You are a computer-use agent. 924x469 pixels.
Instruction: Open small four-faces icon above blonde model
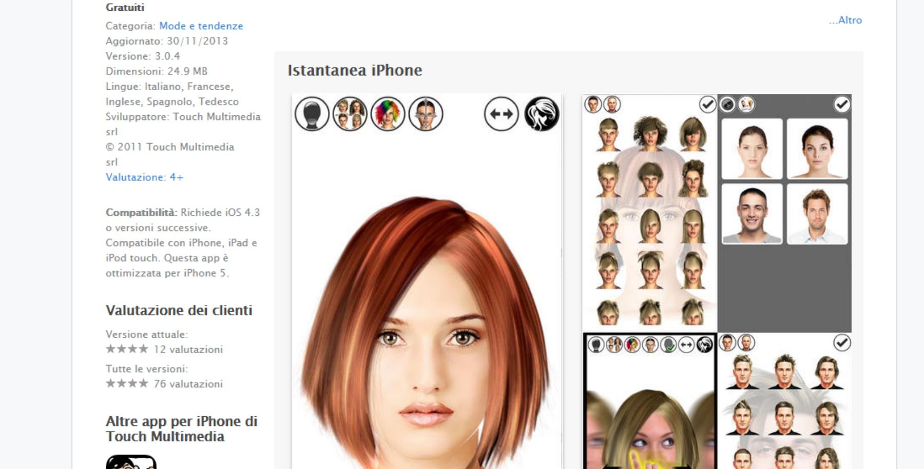[614, 344]
